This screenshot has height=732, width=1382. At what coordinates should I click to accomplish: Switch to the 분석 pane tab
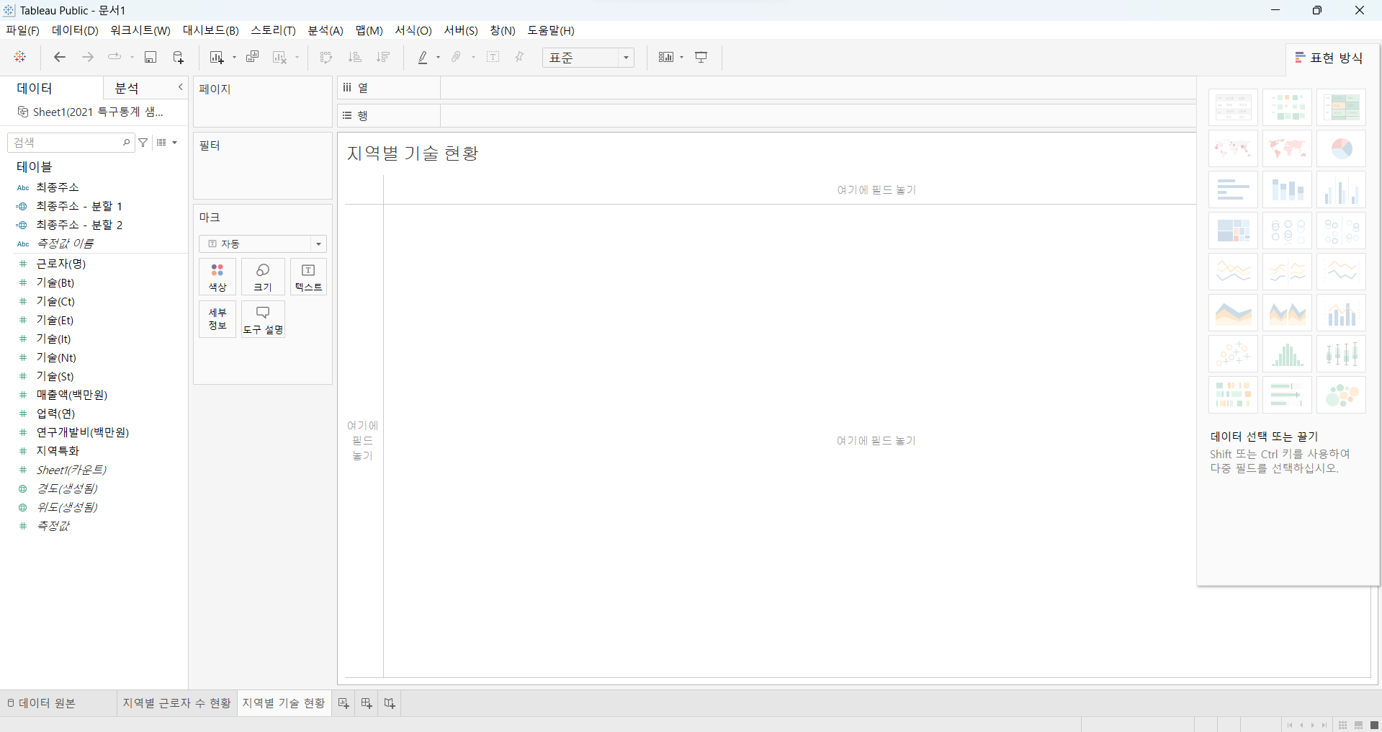click(x=127, y=88)
